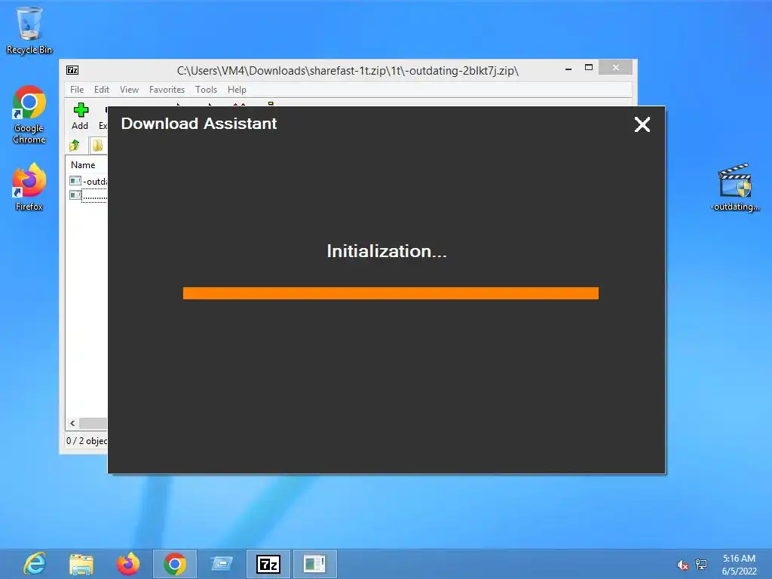Viewport: 772px width, 579px height.
Task: Select the Firefox desktop shortcut
Action: [x=29, y=187]
